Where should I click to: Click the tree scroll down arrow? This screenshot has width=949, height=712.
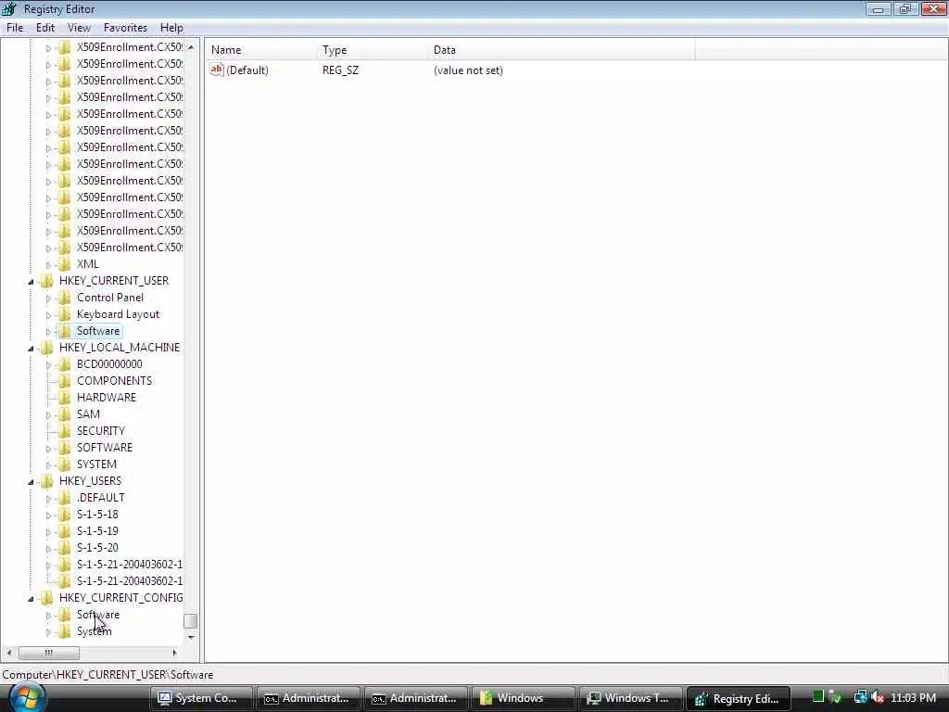pyautogui.click(x=191, y=637)
